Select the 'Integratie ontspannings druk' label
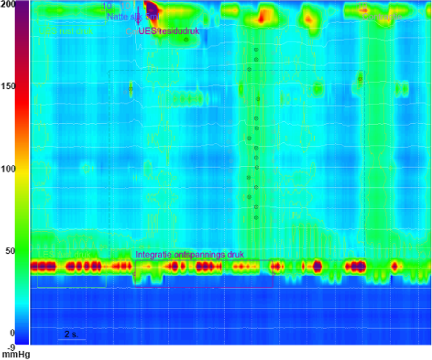Viewport: 432px width, 360px height. click(189, 255)
